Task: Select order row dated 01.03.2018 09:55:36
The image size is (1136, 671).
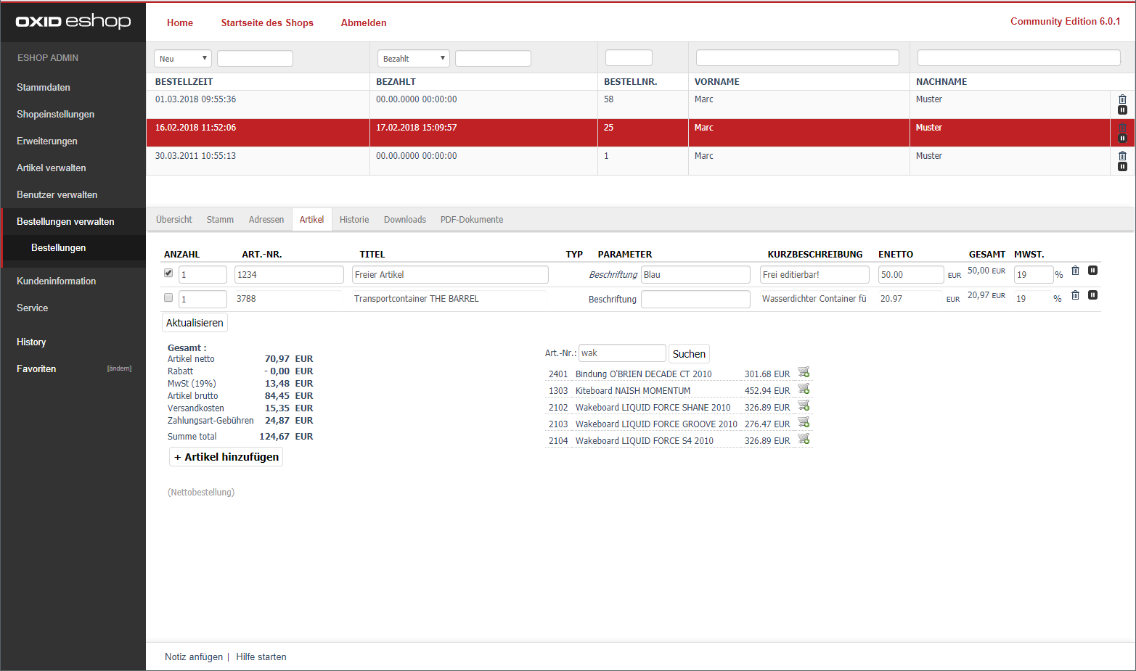Action: 628,104
